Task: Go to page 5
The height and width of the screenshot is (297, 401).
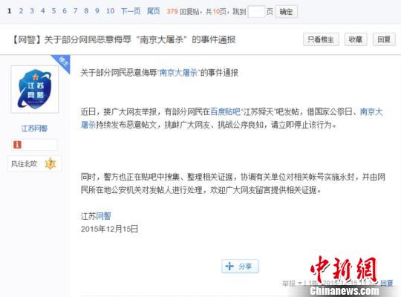Action: pyautogui.click(x=53, y=11)
